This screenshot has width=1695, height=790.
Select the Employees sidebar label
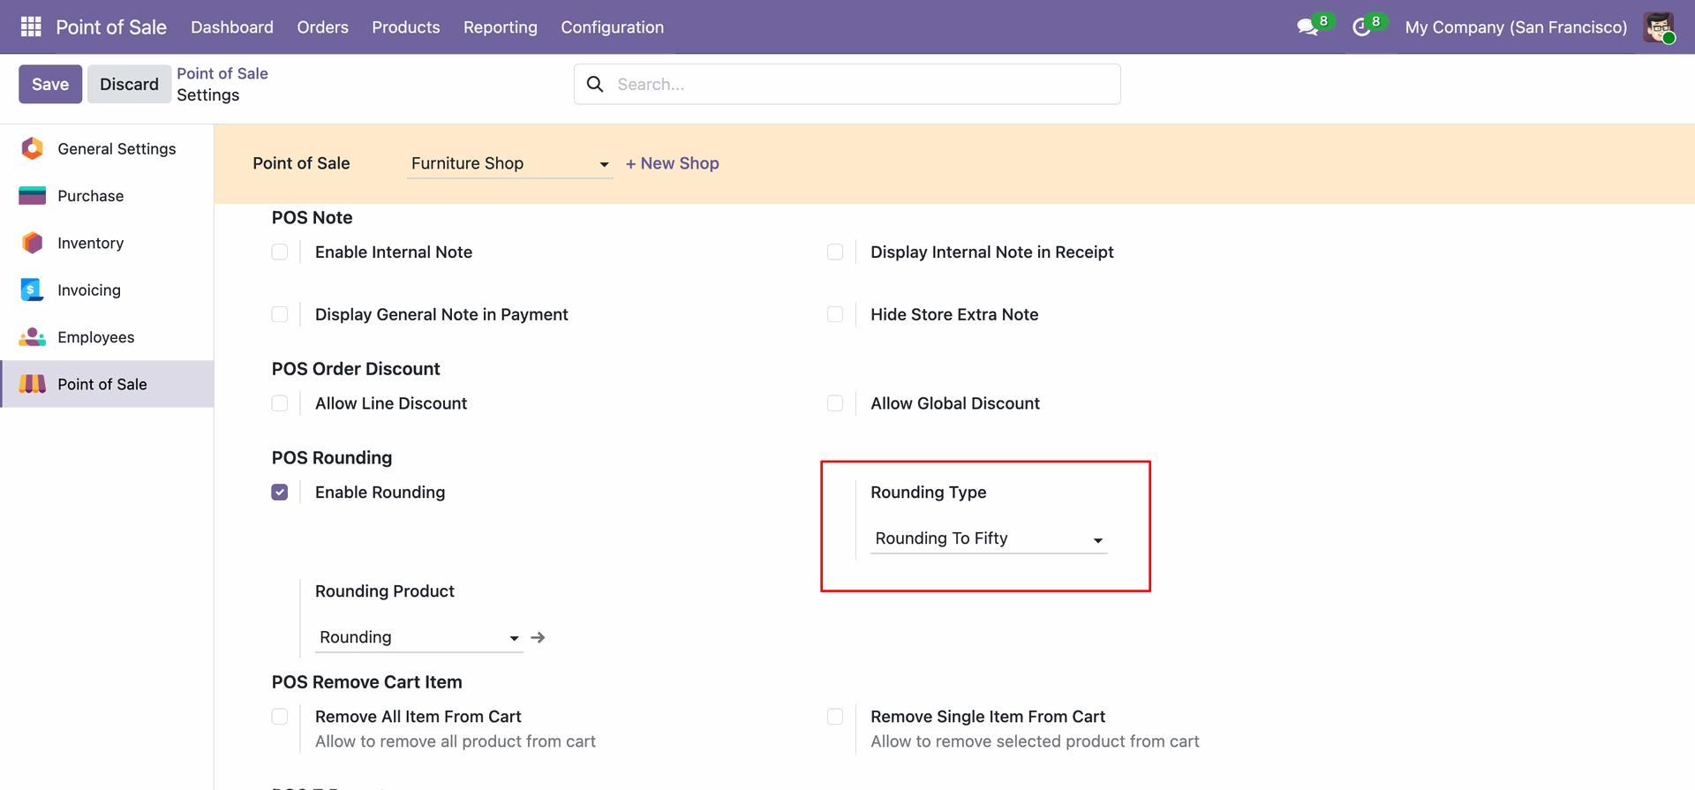pyautogui.click(x=96, y=337)
